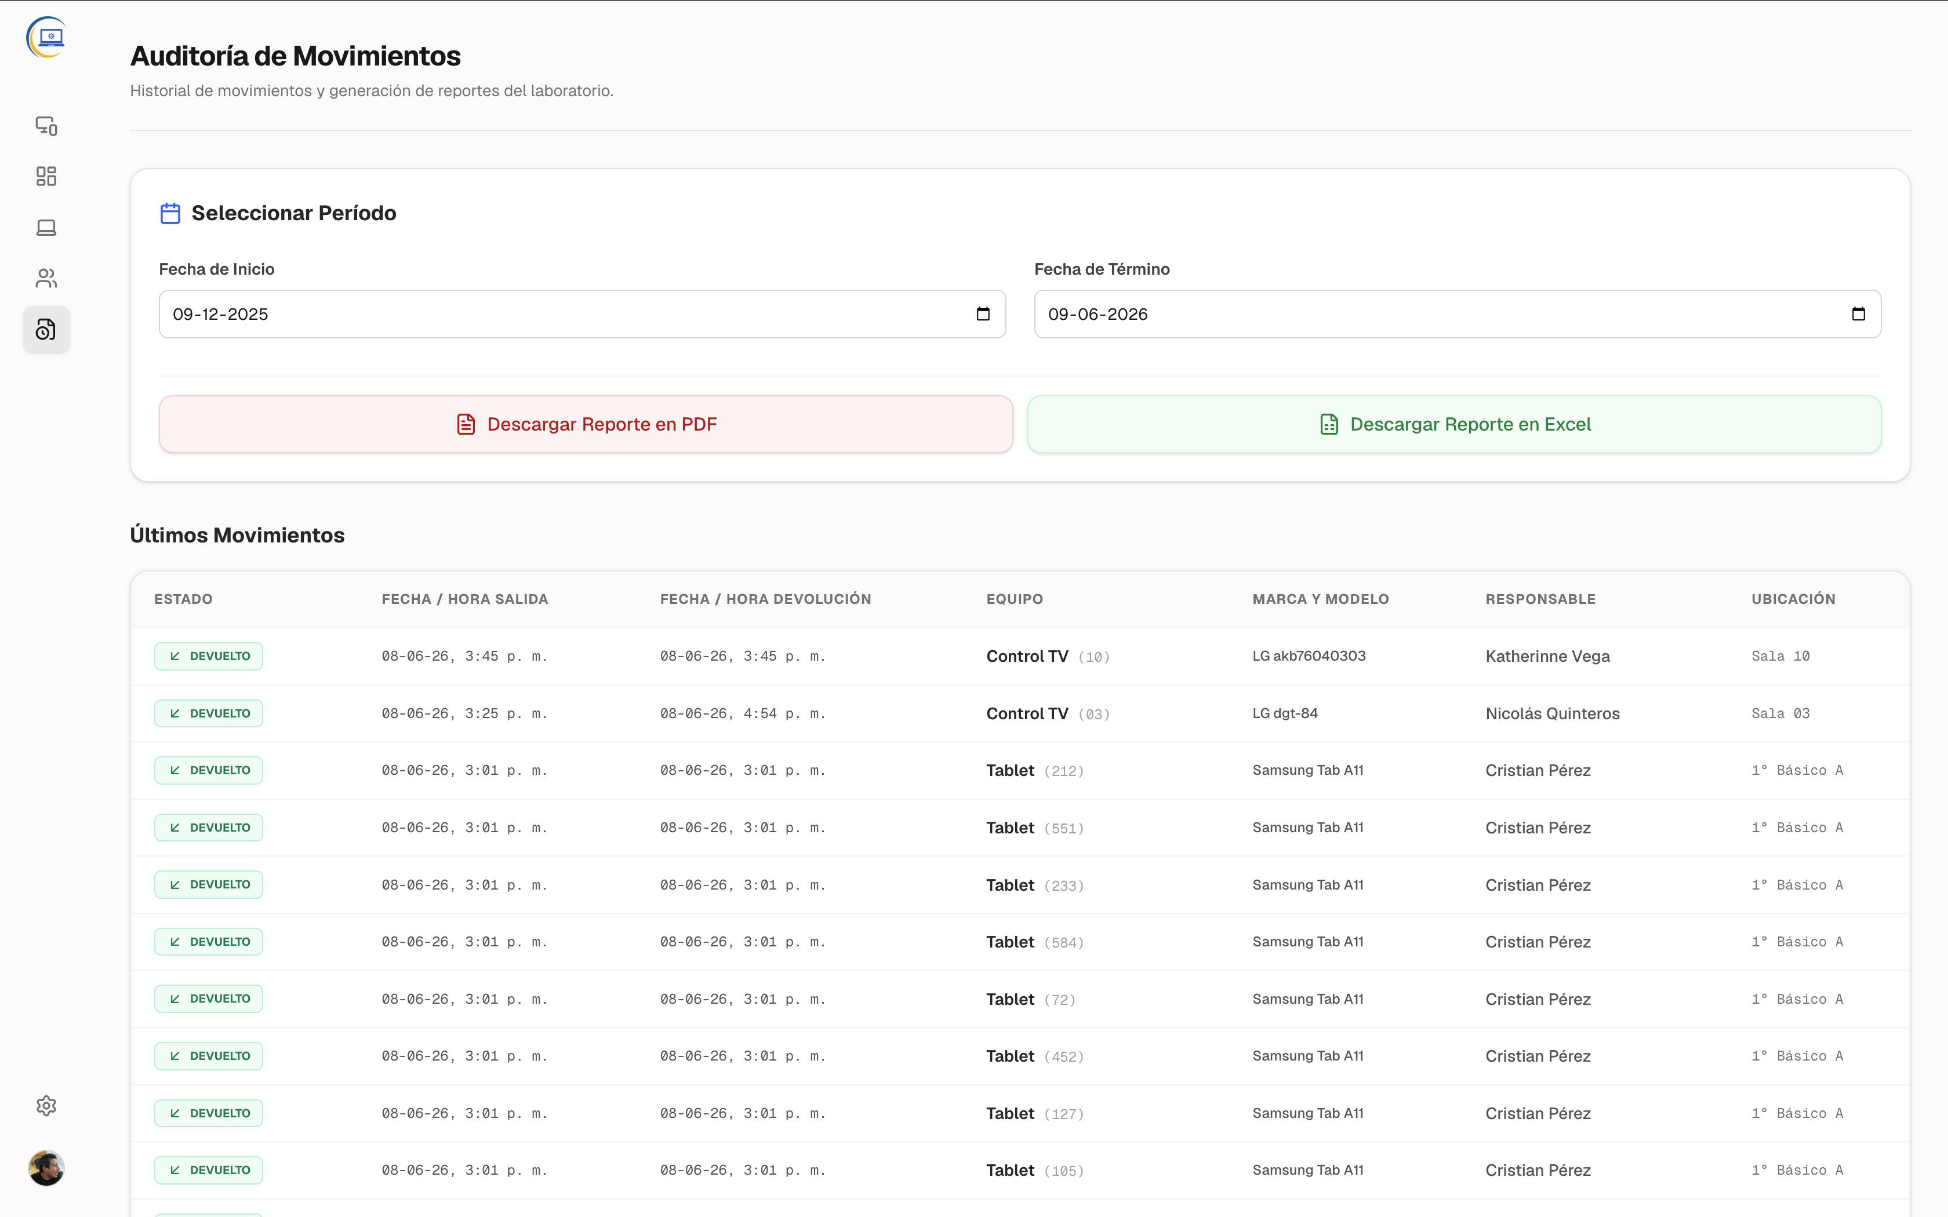Image resolution: width=1948 pixels, height=1217 pixels.
Task: Open the devices monitor sidebar icon
Action: tap(46, 126)
